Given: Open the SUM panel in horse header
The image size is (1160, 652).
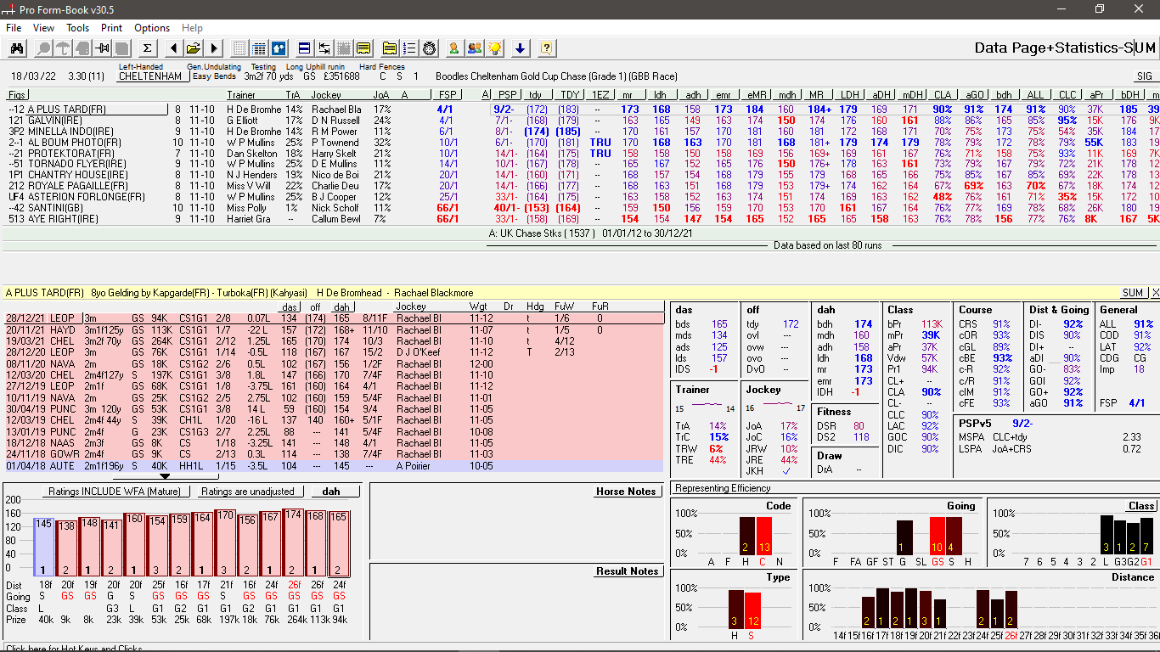Looking at the screenshot, I should (1132, 293).
